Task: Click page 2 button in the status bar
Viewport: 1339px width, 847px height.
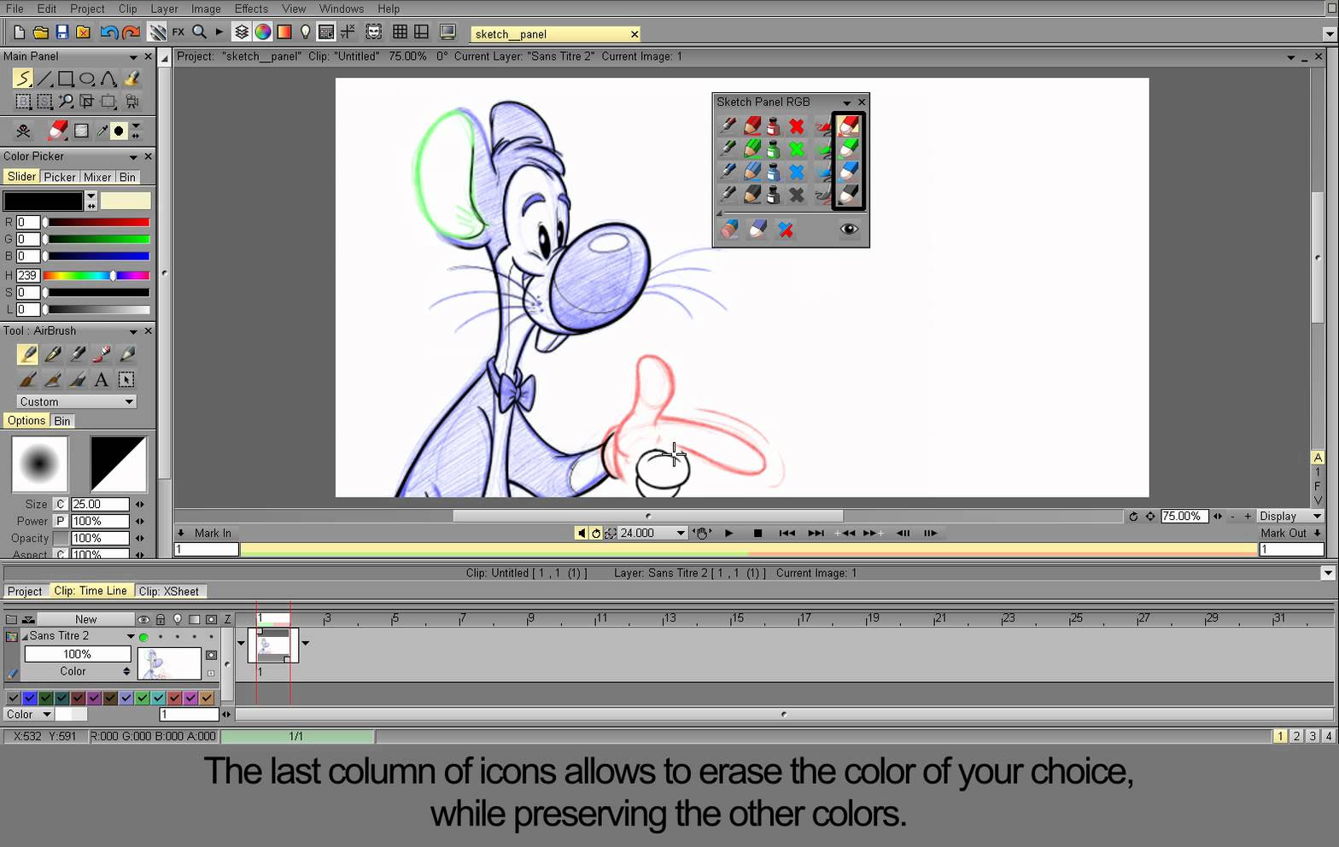Action: click(1296, 736)
